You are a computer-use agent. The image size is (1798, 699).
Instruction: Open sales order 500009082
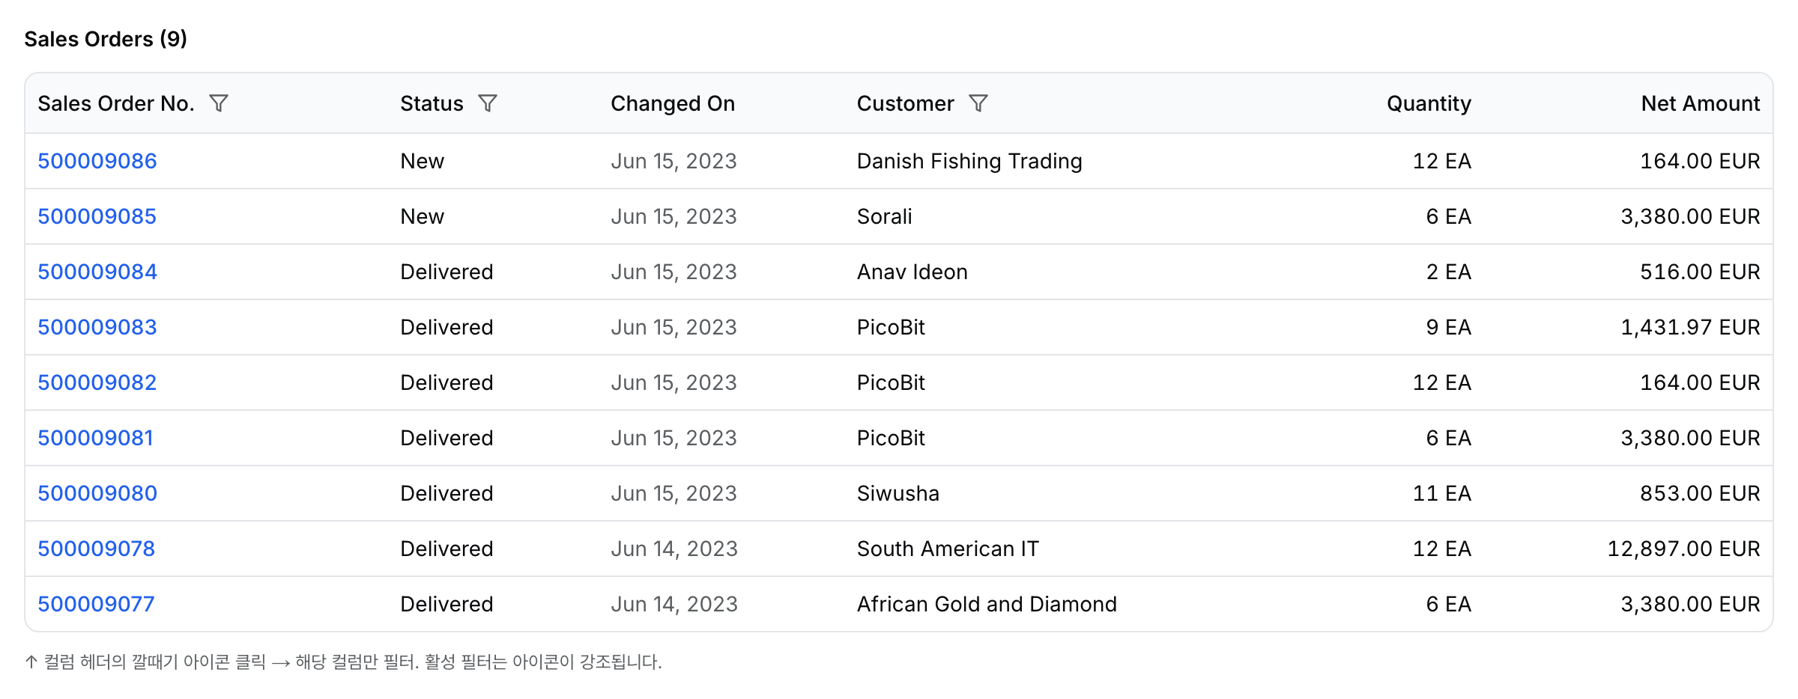coord(97,382)
